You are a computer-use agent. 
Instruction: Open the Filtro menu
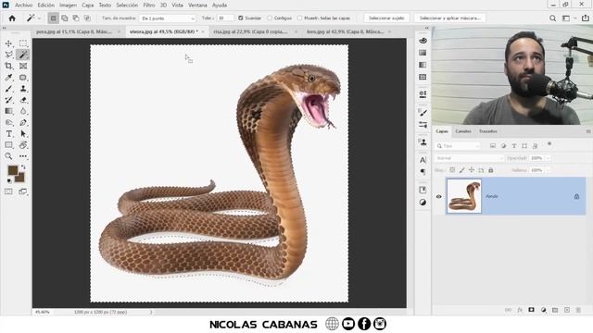point(148,6)
